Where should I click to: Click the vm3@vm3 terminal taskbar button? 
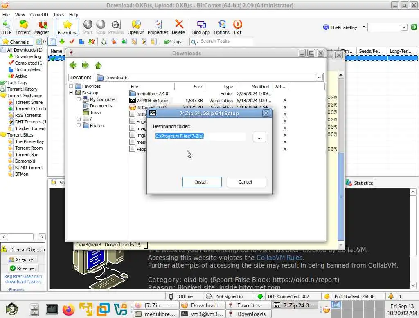pos(203,314)
